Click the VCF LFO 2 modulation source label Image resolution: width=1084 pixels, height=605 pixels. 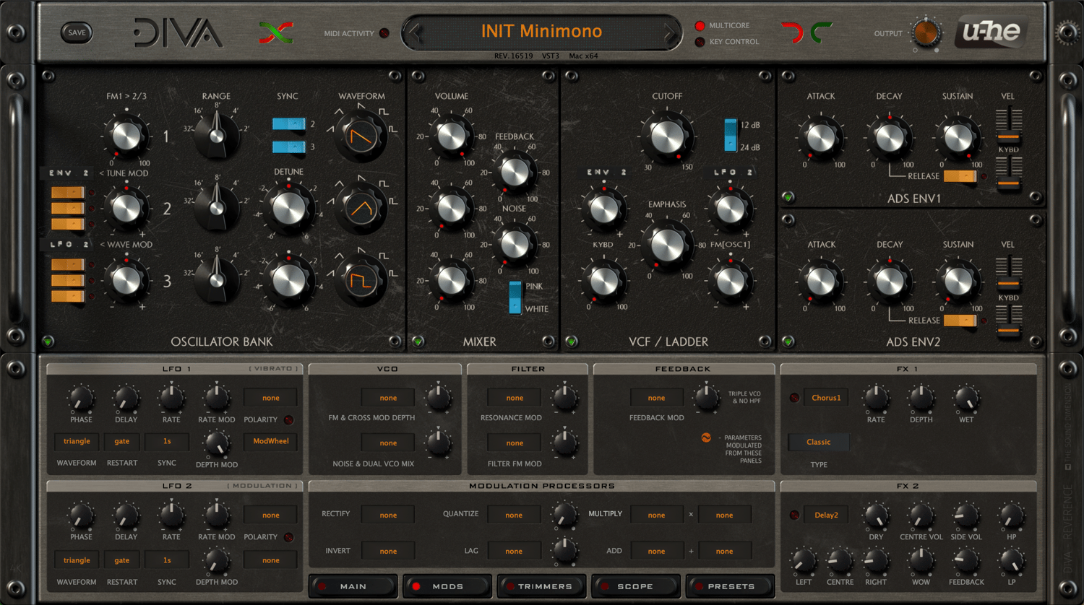(733, 173)
